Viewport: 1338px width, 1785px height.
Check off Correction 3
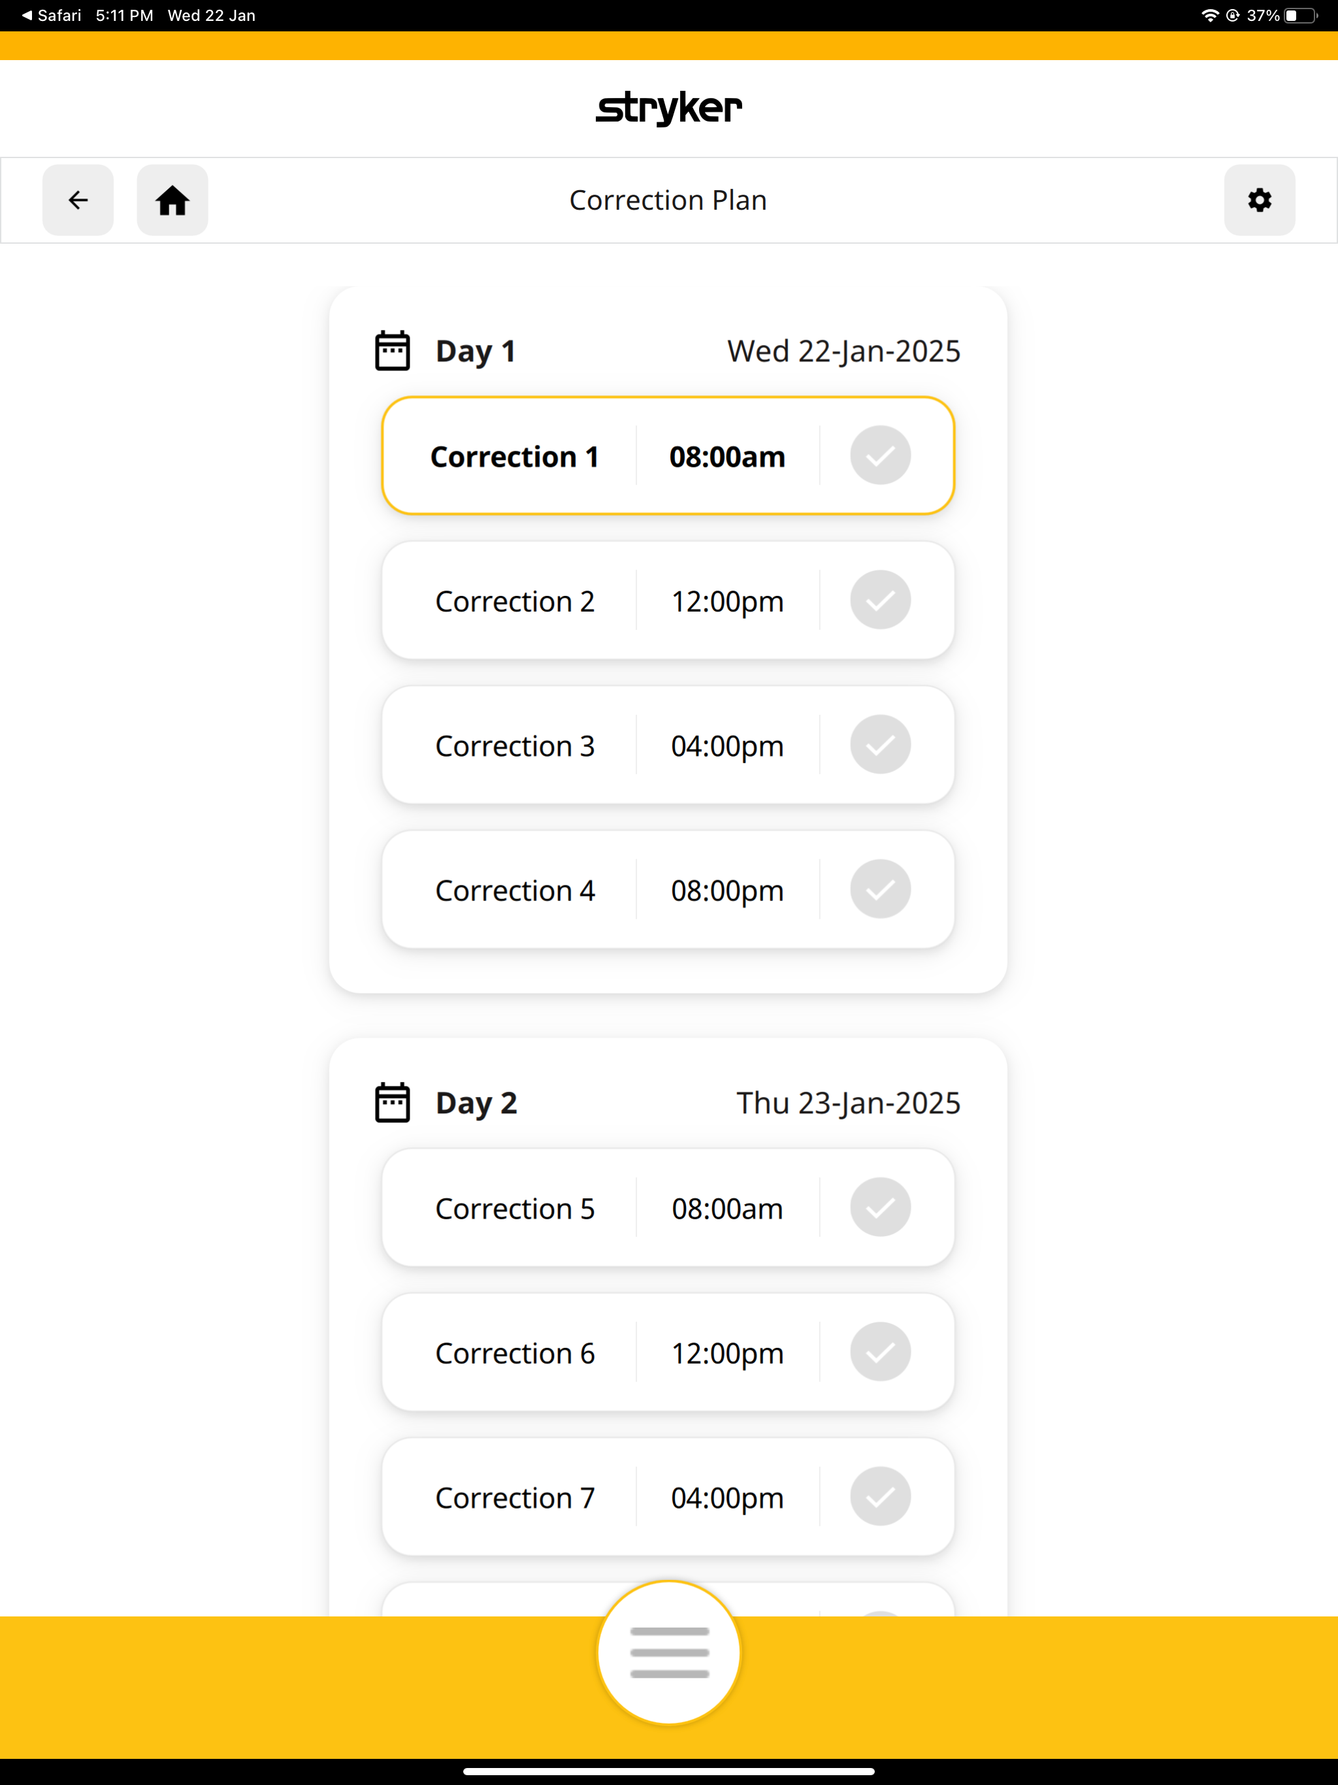881,744
